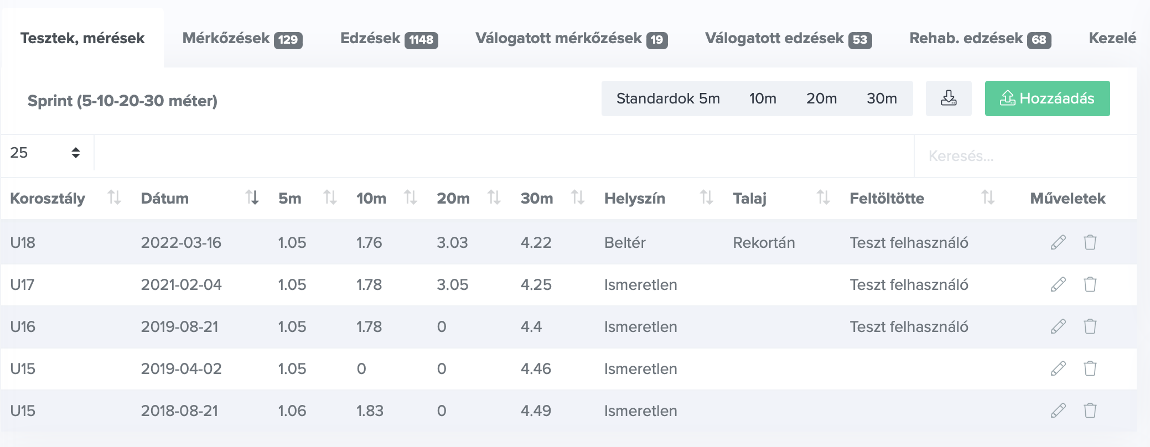Delete the 2018-08-21 U15 record

click(x=1090, y=410)
